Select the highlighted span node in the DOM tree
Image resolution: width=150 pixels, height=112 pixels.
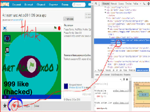(x=122, y=41)
